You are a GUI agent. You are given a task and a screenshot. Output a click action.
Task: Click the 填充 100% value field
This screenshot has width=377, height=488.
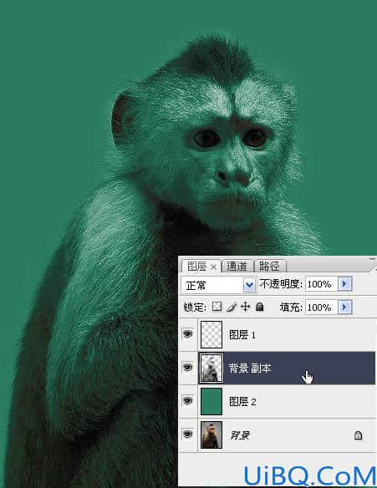[321, 308]
